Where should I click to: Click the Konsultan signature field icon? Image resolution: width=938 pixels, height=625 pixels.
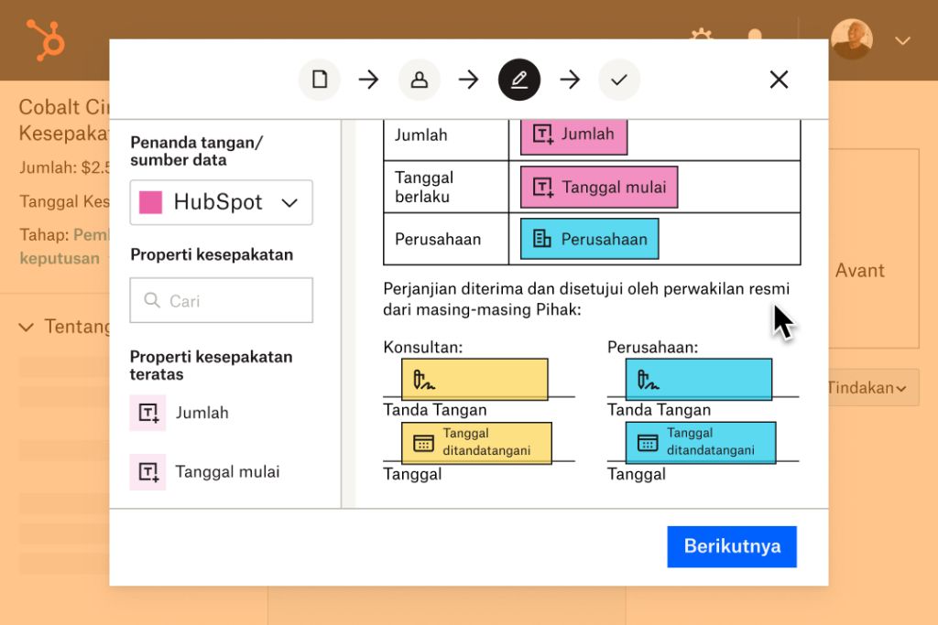424,378
